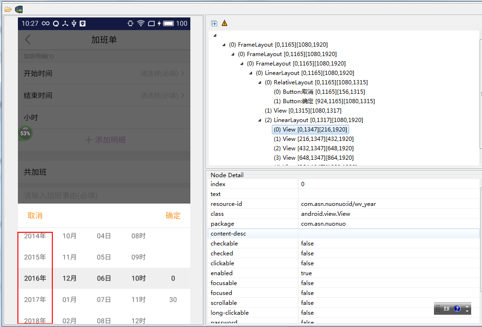Screen dimensions: 482x327
Task: Collapse the root tree node arrow
Action: pos(215,36)
